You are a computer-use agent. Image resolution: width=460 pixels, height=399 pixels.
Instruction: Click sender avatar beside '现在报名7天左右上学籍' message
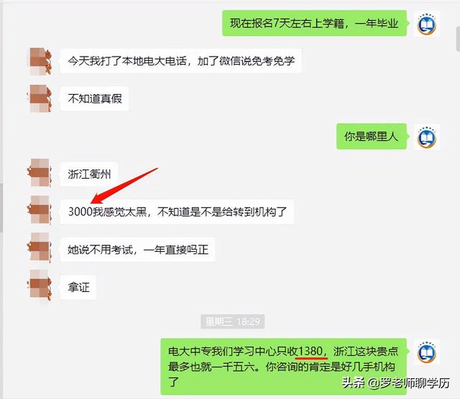426,24
